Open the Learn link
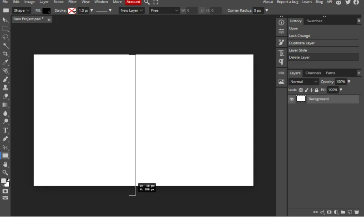The width and height of the screenshot is (364, 217). tap(307, 2)
